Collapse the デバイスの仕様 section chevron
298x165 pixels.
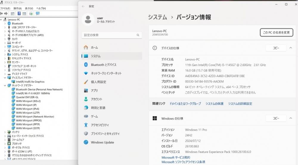click(291, 48)
